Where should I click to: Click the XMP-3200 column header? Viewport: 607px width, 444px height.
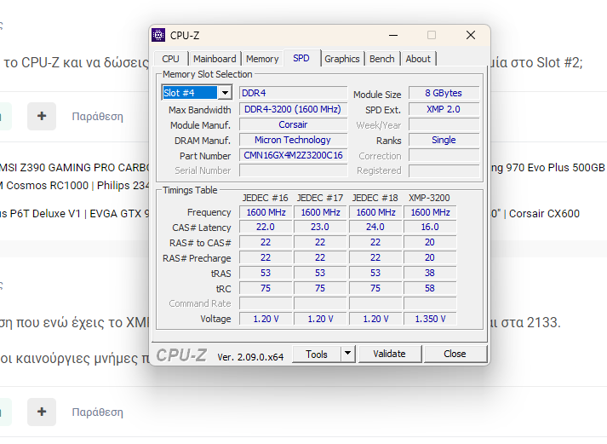[x=429, y=198]
